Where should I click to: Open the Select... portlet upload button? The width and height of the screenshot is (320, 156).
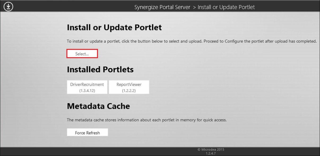pyautogui.click(x=82, y=54)
